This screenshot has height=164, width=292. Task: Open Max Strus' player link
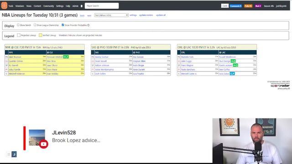51,61
